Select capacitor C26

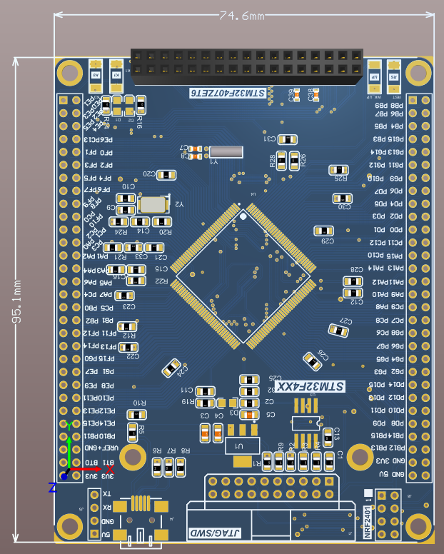(x=313, y=361)
